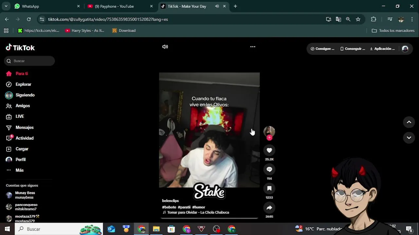Open Chrome apps grid icon
Screen dimensions: 419x235
[x=6, y=31]
